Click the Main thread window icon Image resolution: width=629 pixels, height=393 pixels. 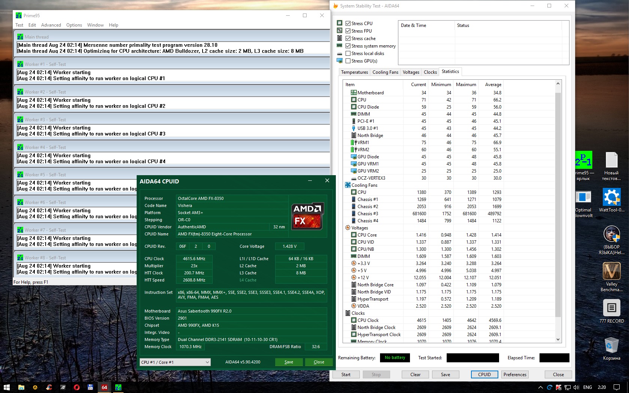pos(20,37)
